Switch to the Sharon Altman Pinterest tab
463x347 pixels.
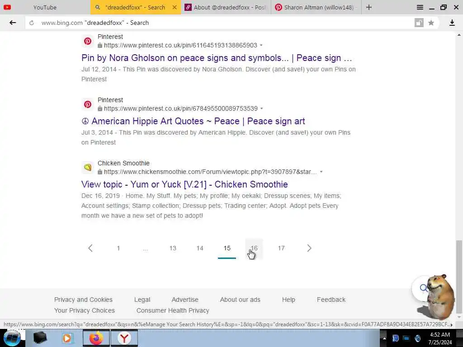pos(315,7)
